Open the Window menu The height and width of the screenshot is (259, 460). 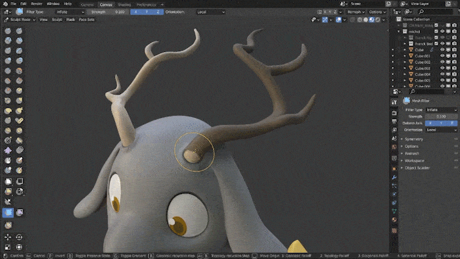tap(53, 4)
